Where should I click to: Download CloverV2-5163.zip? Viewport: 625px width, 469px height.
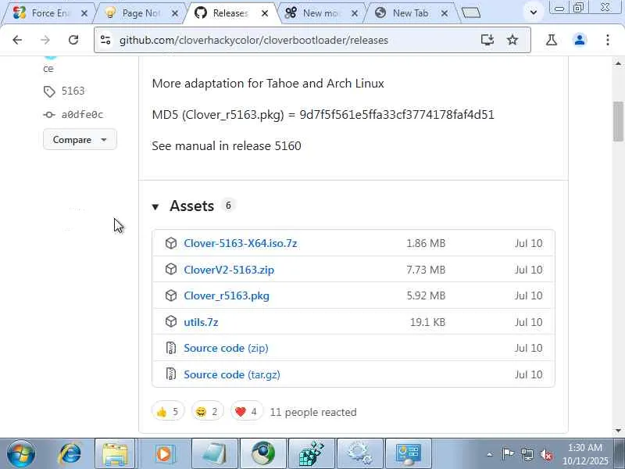tap(229, 270)
